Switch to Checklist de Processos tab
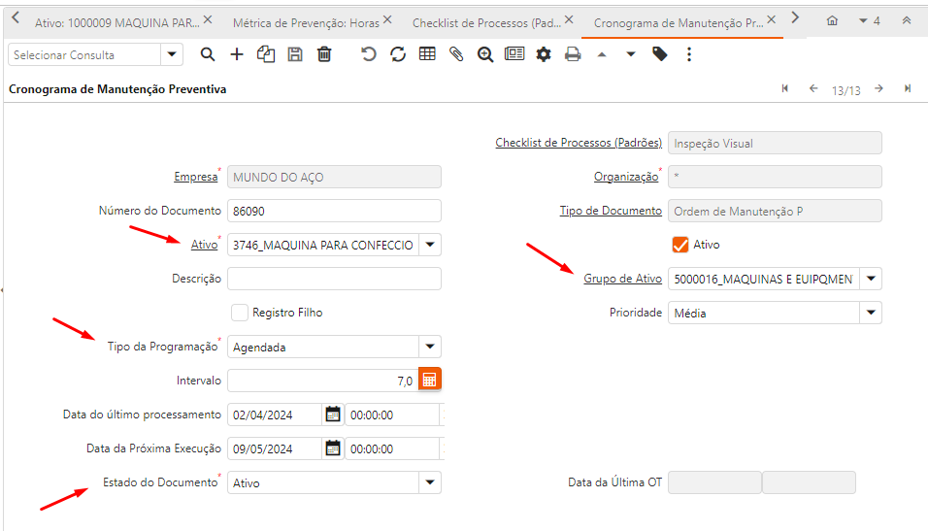This screenshot has width=928, height=531. [487, 20]
